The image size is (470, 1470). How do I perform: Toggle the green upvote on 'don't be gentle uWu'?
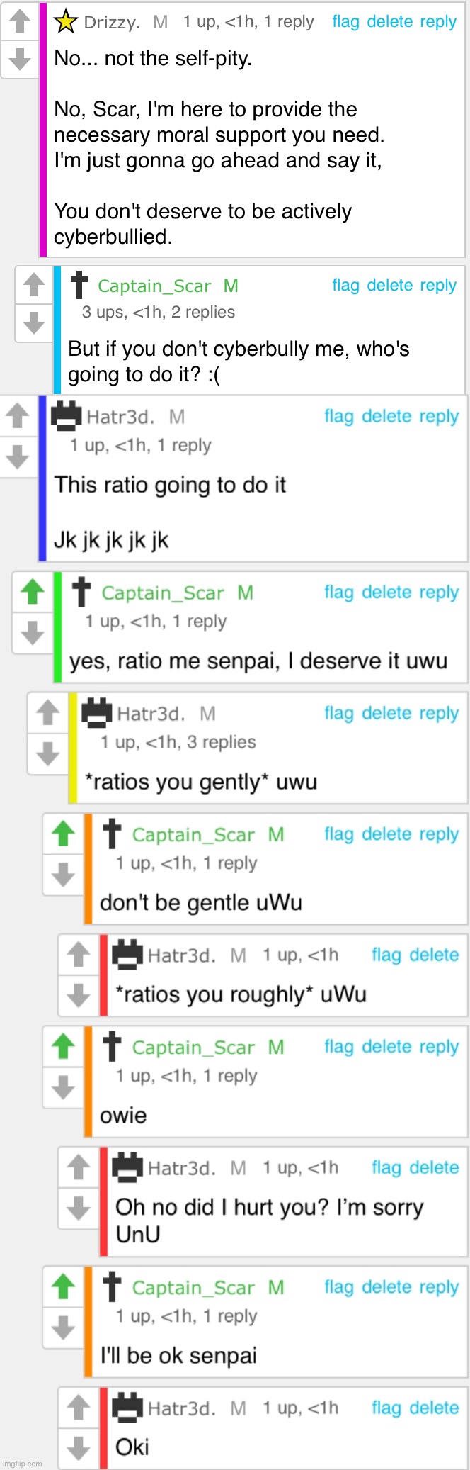(63, 834)
